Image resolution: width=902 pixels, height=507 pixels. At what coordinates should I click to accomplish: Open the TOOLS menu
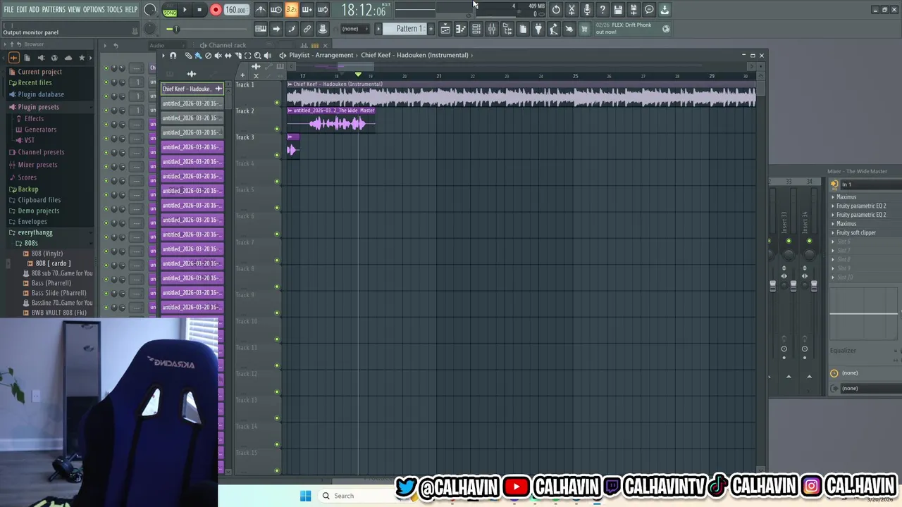tap(114, 10)
